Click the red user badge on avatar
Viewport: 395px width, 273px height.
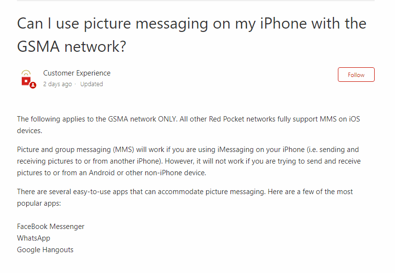point(33,85)
